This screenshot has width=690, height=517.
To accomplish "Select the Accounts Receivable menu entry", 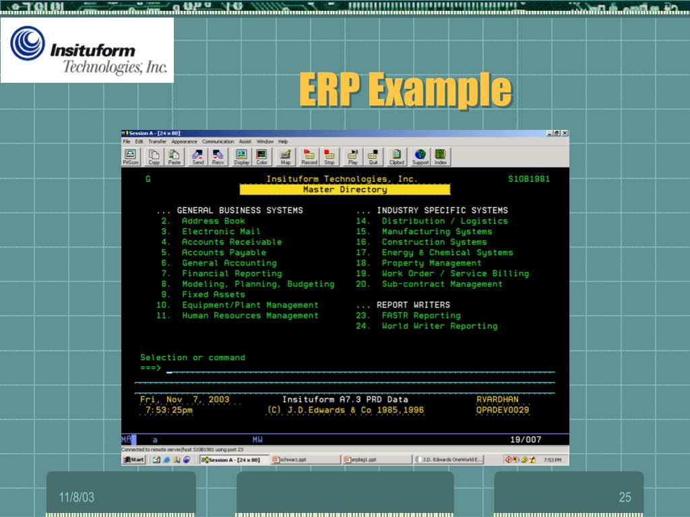I will (x=232, y=242).
